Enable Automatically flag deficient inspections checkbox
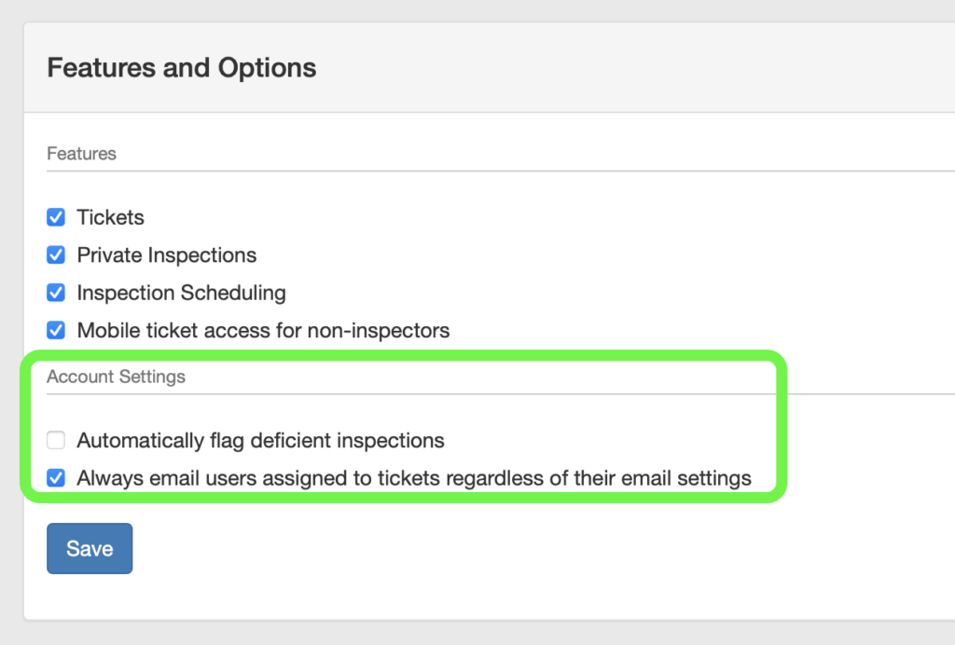The height and width of the screenshot is (645, 955). click(56, 440)
